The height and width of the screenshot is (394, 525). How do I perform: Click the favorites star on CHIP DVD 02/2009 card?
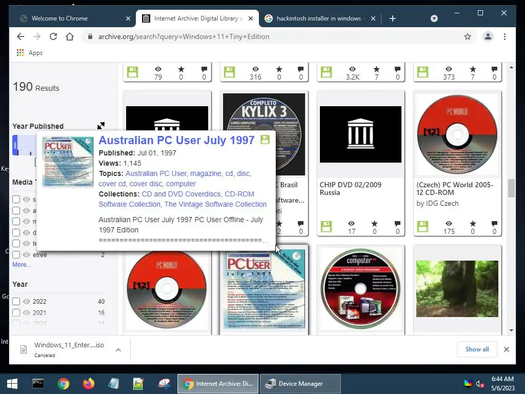click(374, 224)
